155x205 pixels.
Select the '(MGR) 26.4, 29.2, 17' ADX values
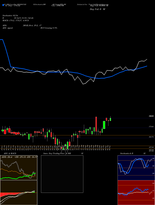point(32,25)
